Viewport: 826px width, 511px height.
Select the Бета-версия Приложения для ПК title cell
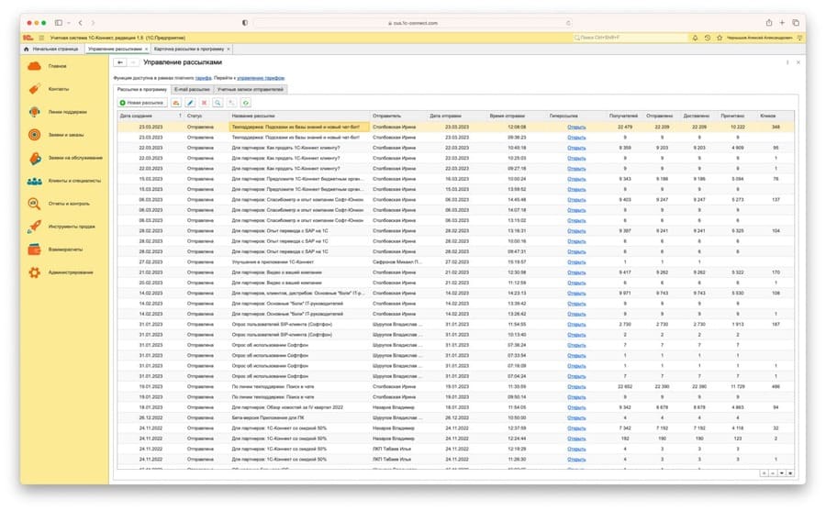[299, 417]
